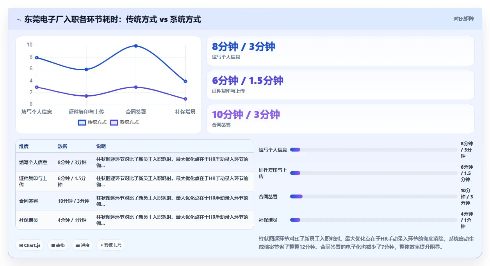Click 传统方式 data point at 社保增员
This screenshot has height=266, width=490.
(185, 81)
